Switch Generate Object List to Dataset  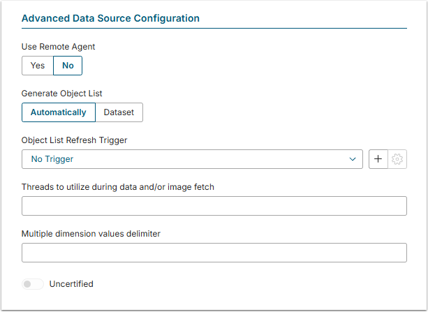point(119,112)
